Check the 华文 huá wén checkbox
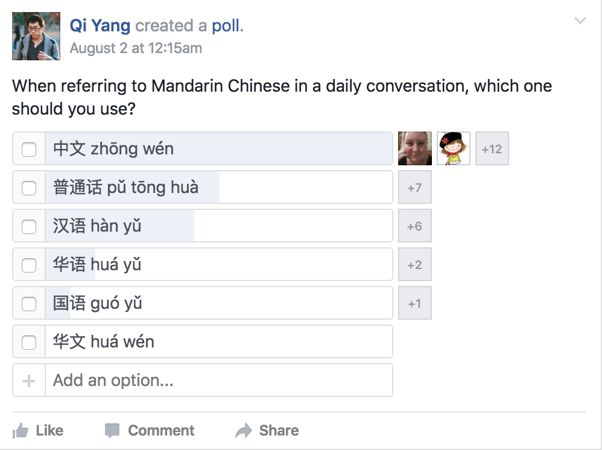Screen dimensions: 602x450 [29, 343]
